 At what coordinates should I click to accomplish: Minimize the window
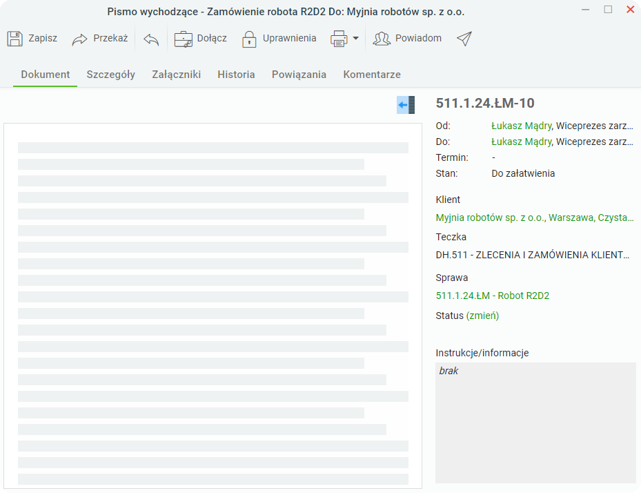point(585,10)
